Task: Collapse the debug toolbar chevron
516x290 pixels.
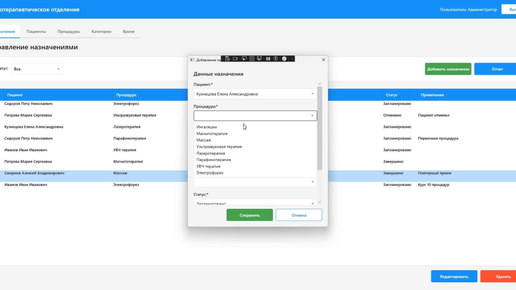Action: (292, 59)
